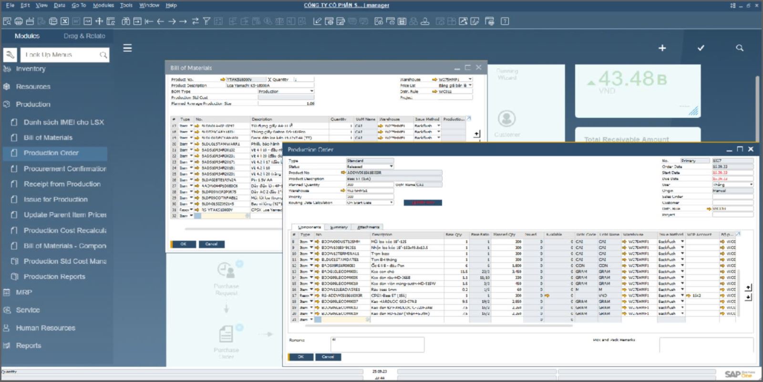
Task: Click OK in the Production Order window
Action: [300, 357]
